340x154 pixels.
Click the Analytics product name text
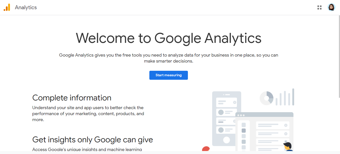click(x=26, y=7)
